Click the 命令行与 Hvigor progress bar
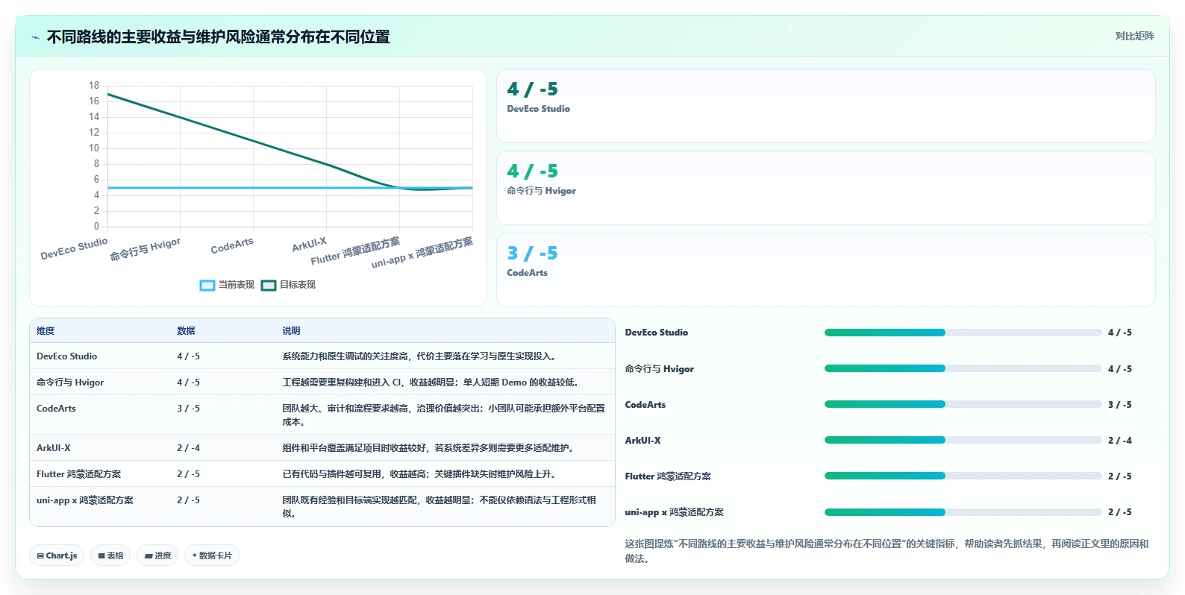Screen dimensions: 1185x595 pyautogui.click(x=963, y=368)
